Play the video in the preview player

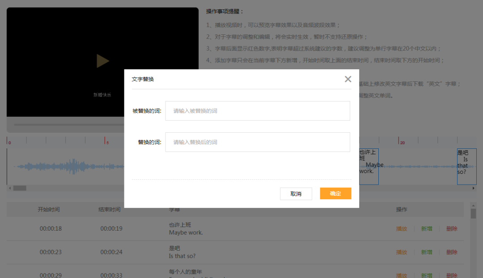103,61
